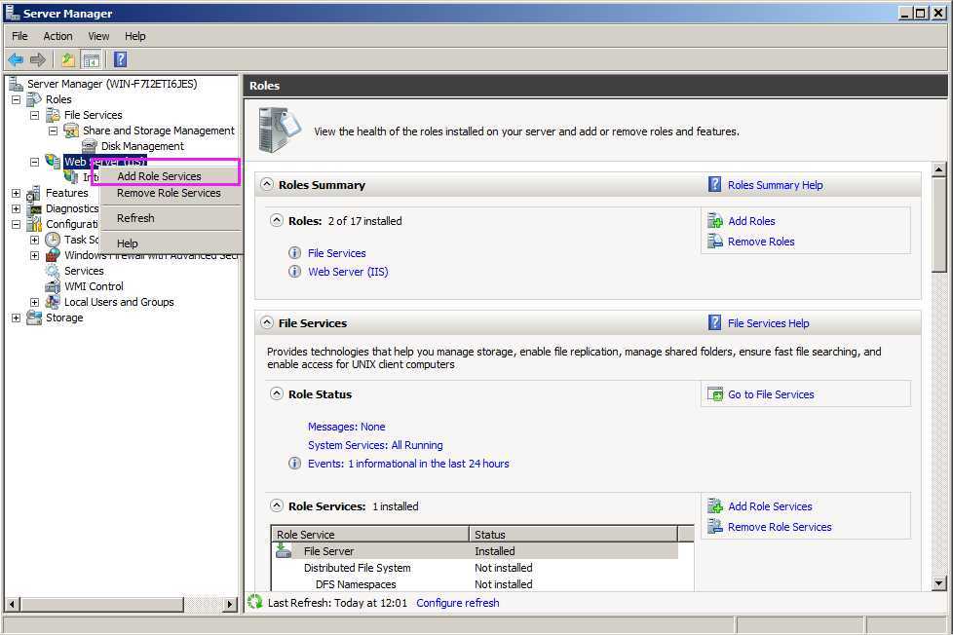The image size is (953, 635).
Task: Expand the Diagnostics tree node
Action: pyautogui.click(x=16, y=208)
